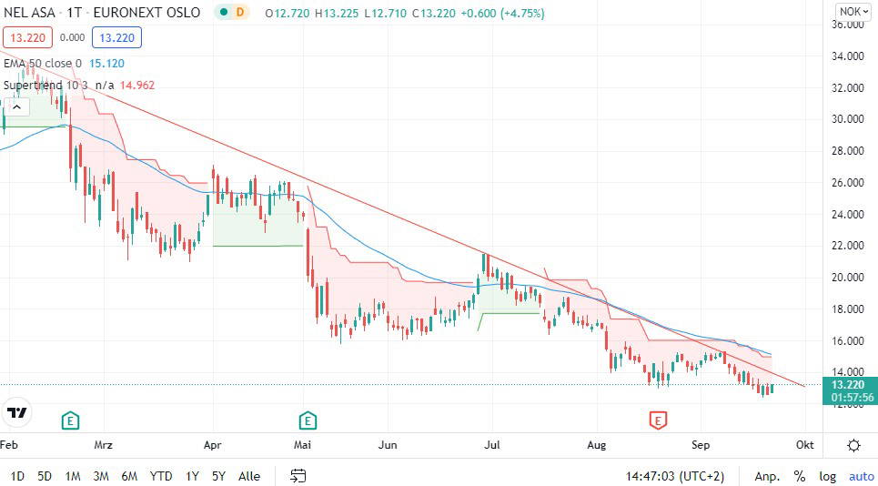Screen dimensions: 878x486
Task: Select the 5D time range
Action: tap(45, 477)
